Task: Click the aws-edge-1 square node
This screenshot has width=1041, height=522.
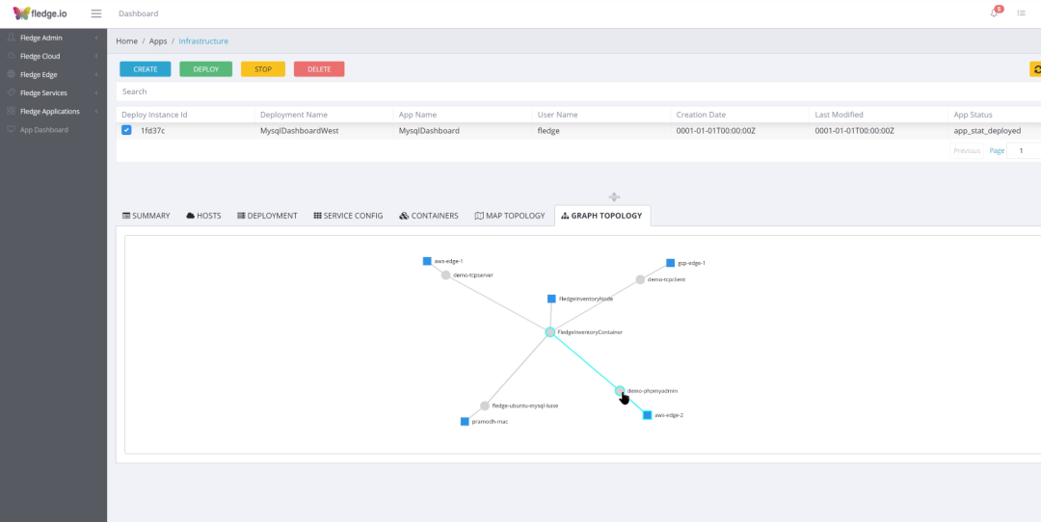Action: tap(427, 261)
